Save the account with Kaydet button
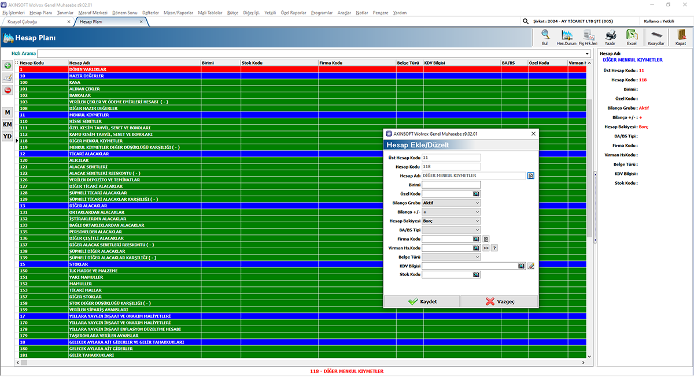 (x=422, y=301)
